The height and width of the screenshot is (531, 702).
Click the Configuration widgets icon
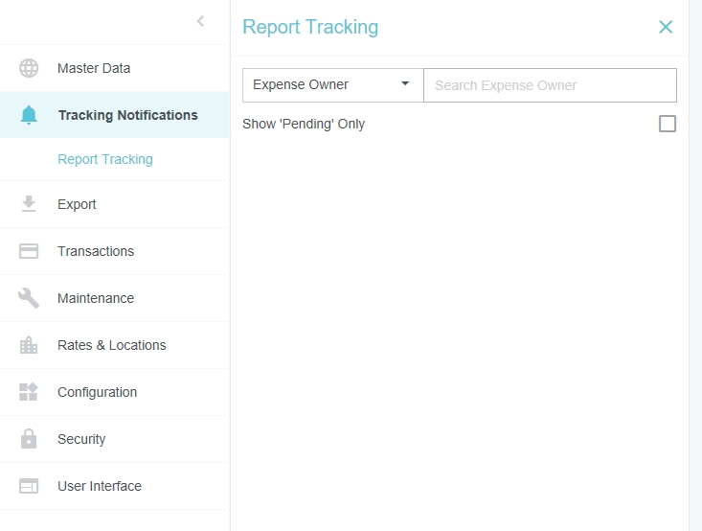click(29, 392)
